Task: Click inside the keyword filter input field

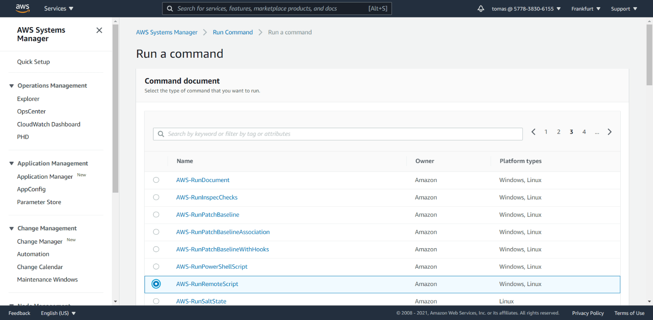Action: 298,134
